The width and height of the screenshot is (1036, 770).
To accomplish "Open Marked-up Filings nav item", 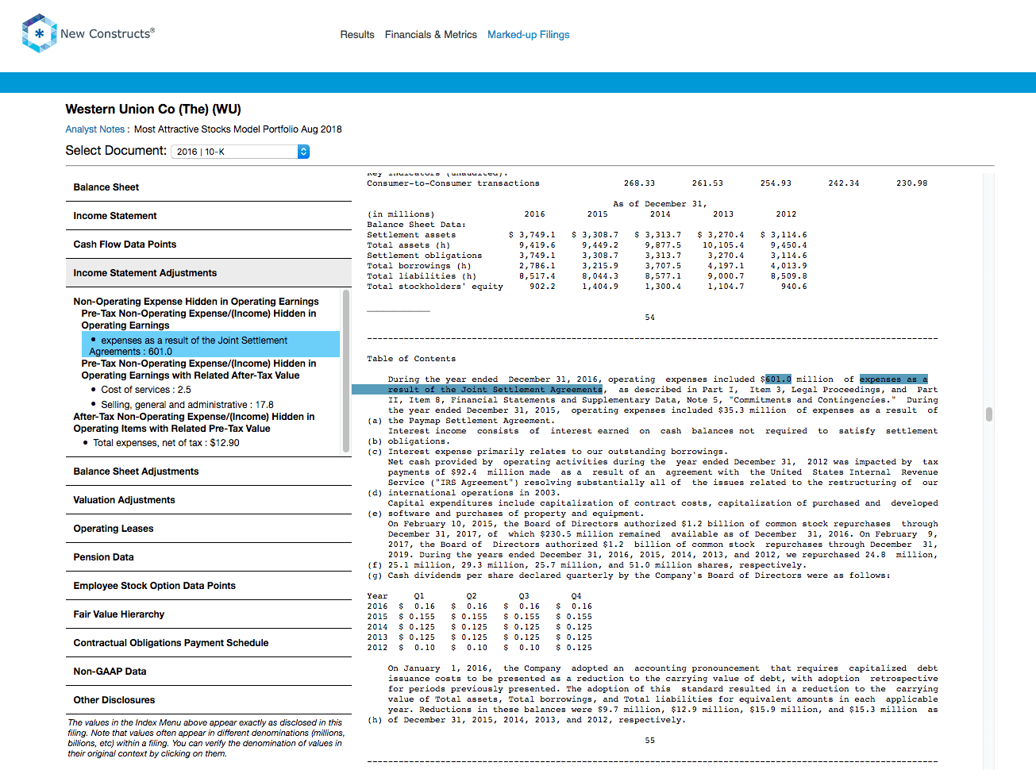I will [528, 35].
